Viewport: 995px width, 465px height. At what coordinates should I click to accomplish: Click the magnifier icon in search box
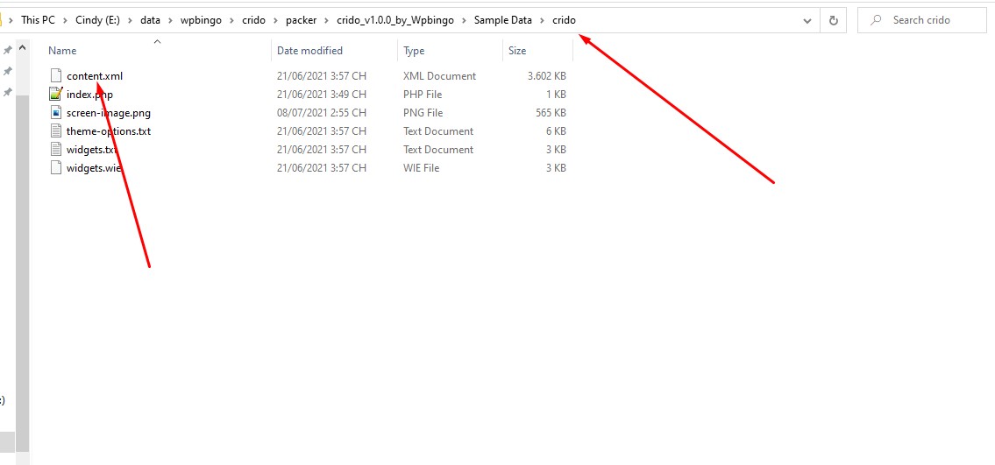(876, 20)
